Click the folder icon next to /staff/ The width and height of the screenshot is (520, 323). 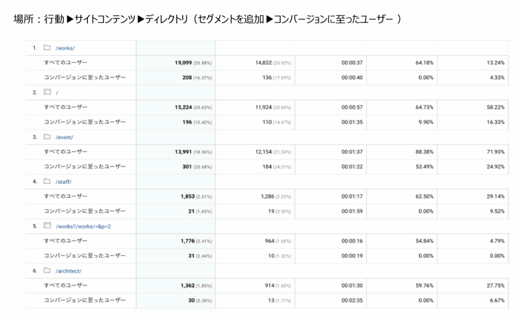pos(47,181)
